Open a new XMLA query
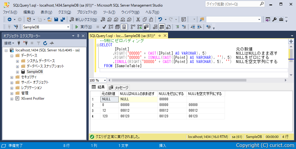The width and height of the screenshot is (296, 149). pyautogui.click(x=123, y=19)
